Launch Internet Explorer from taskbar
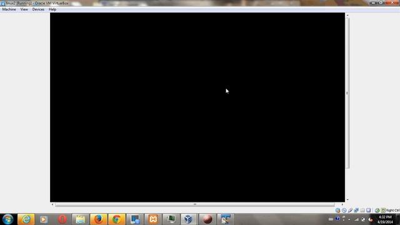The height and width of the screenshot is (225, 400). tap(26, 219)
